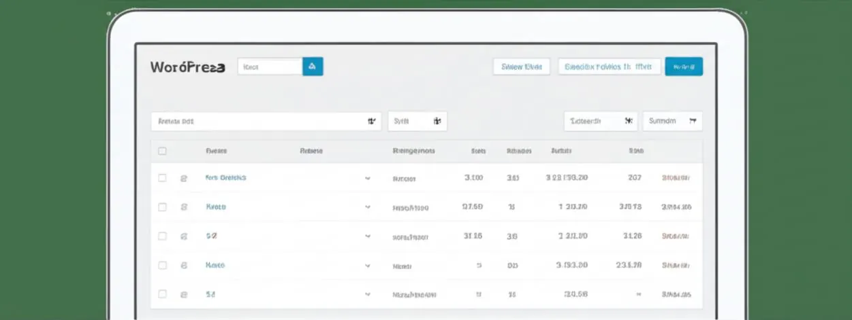Click the item icon in the row showing 37.50
Viewport: 852px width, 320px height.
pyautogui.click(x=183, y=207)
